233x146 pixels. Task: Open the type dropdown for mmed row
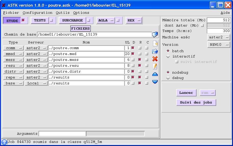point(13,54)
